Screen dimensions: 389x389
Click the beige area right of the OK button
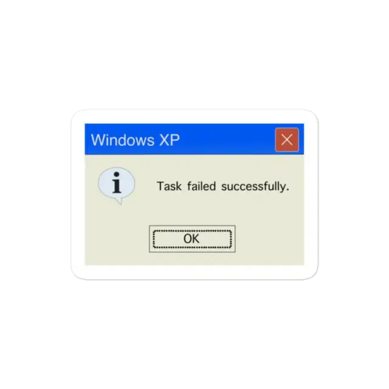pyautogui.click(x=269, y=239)
